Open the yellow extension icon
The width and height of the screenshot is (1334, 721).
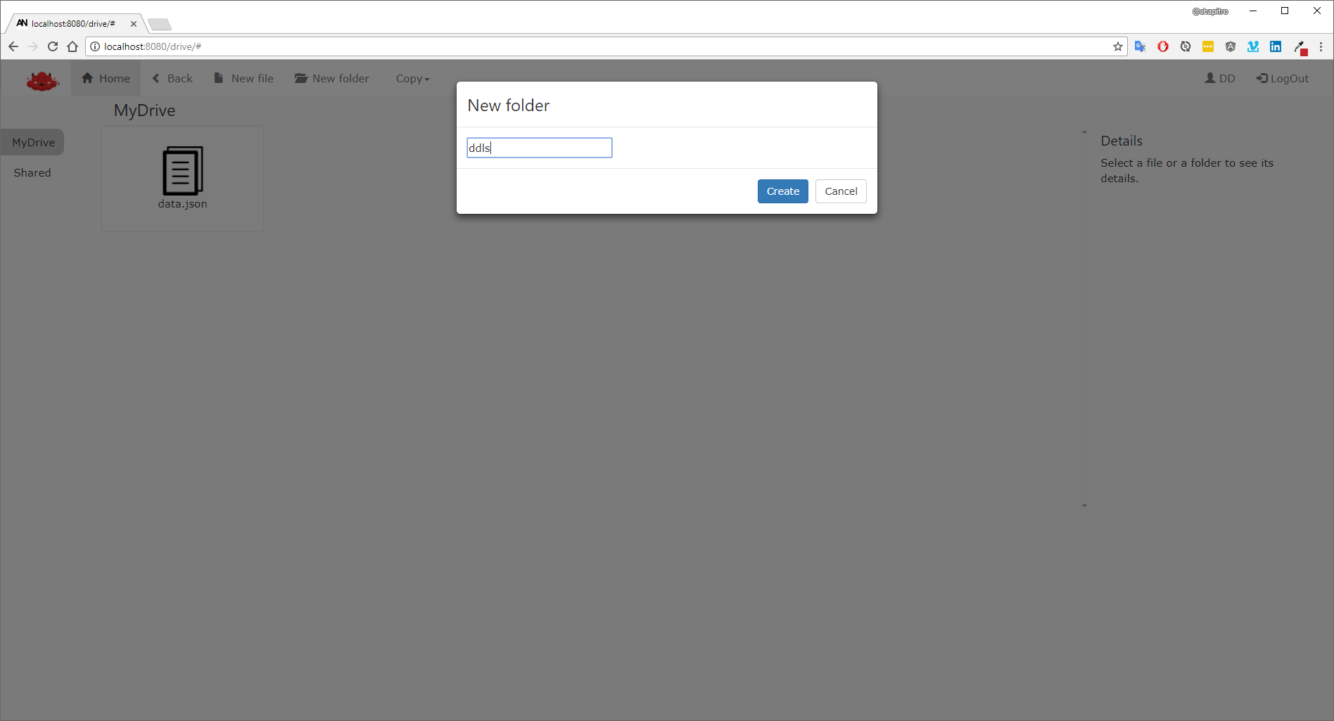point(1208,46)
